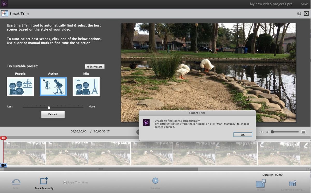Image resolution: width=311 pixels, height=193 pixels.
Task: Click the Mark Manually icon
Action: tap(44, 181)
